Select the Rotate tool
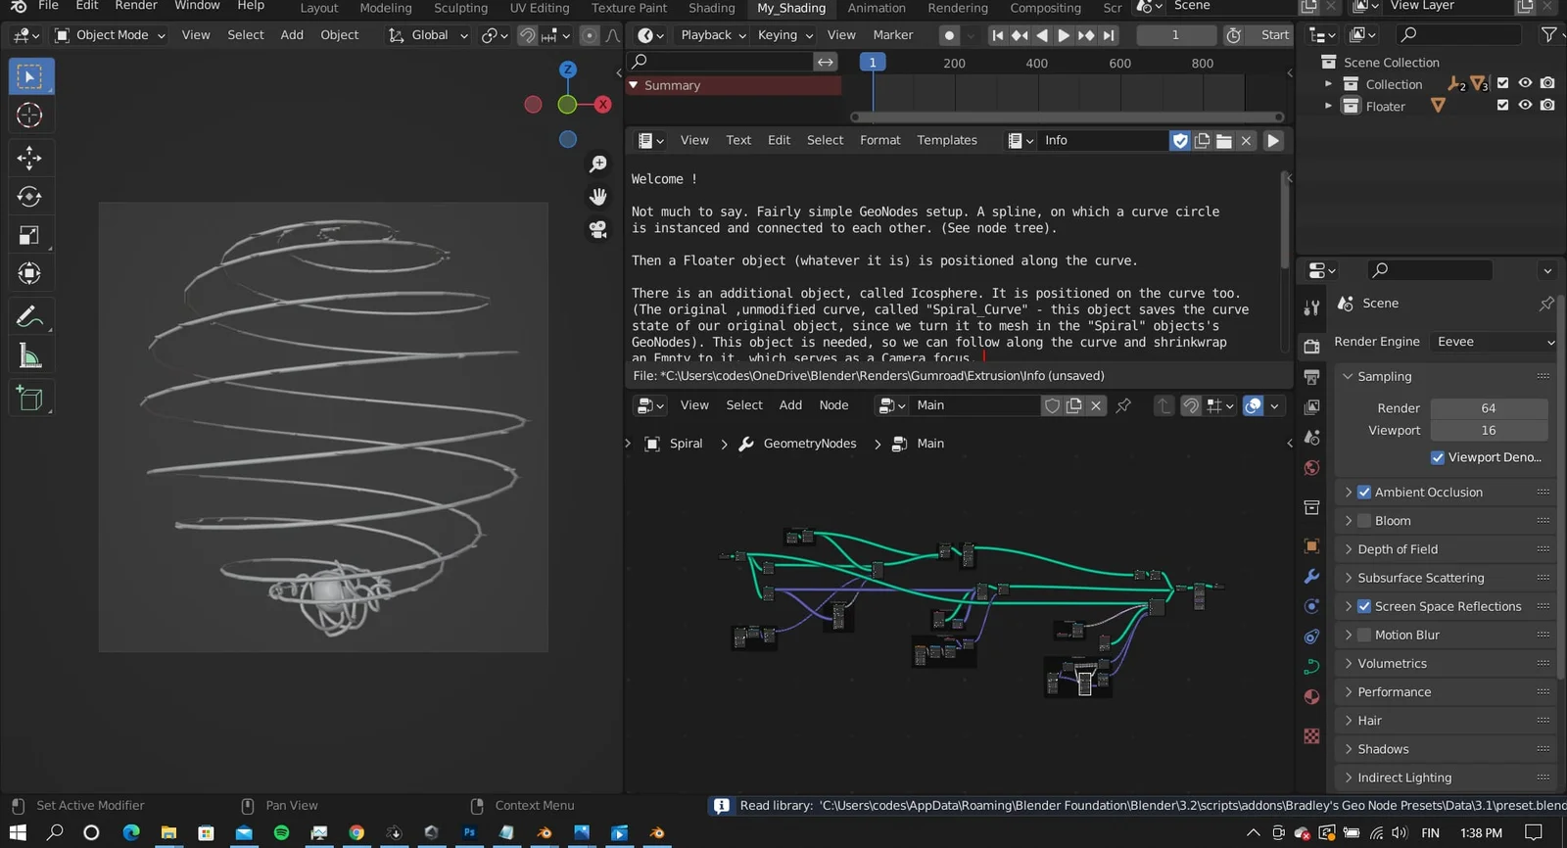 point(30,197)
